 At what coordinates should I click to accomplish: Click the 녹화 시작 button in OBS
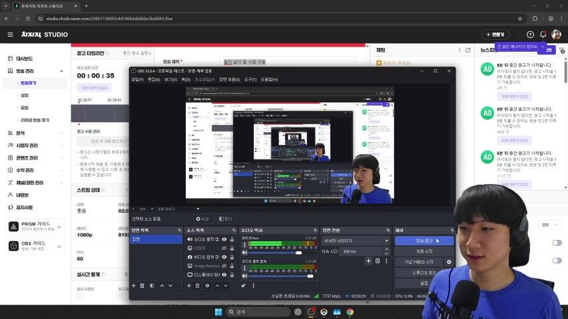[424, 251]
